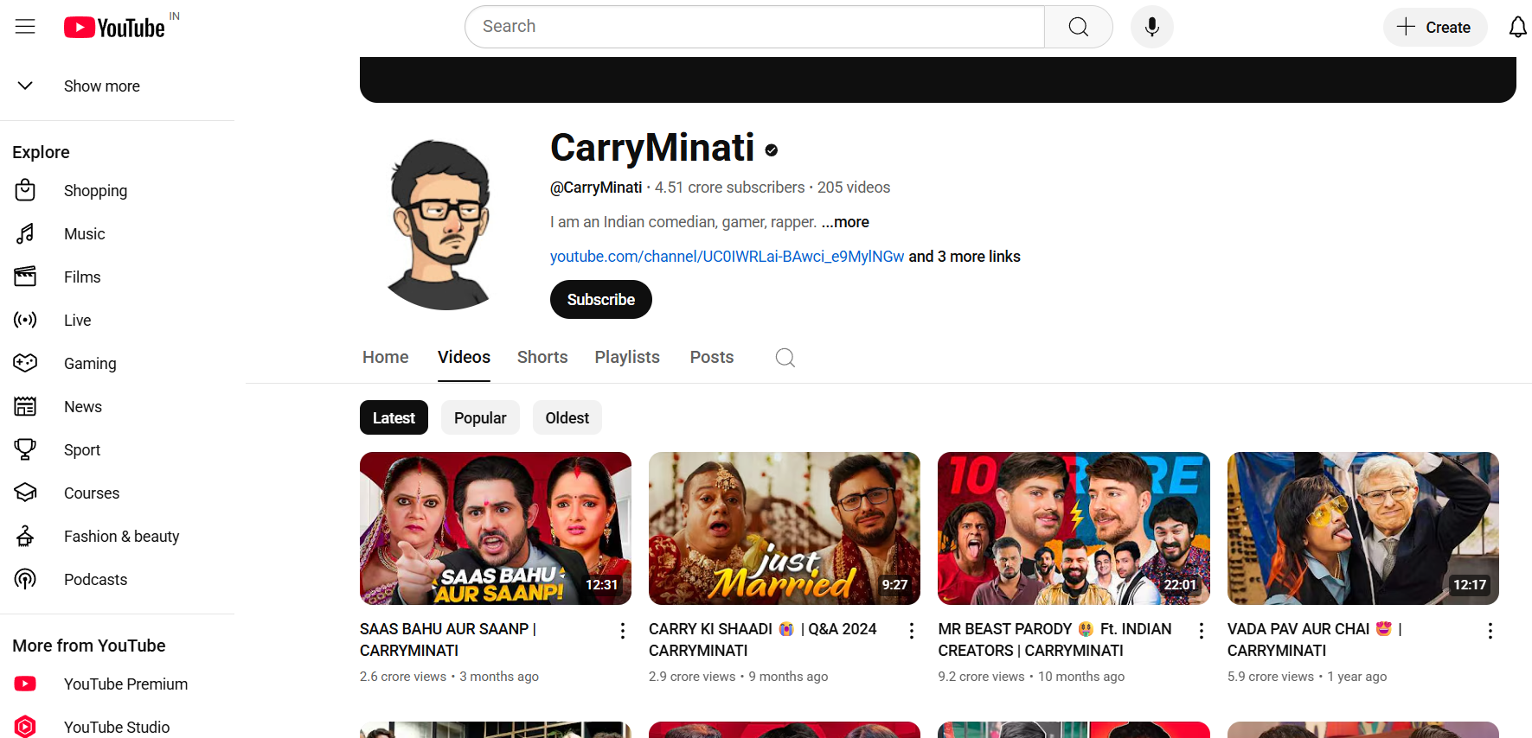Screen dimensions: 1532x738
Task: Click '9.2 crore views' text
Action: pyautogui.click(x=981, y=677)
